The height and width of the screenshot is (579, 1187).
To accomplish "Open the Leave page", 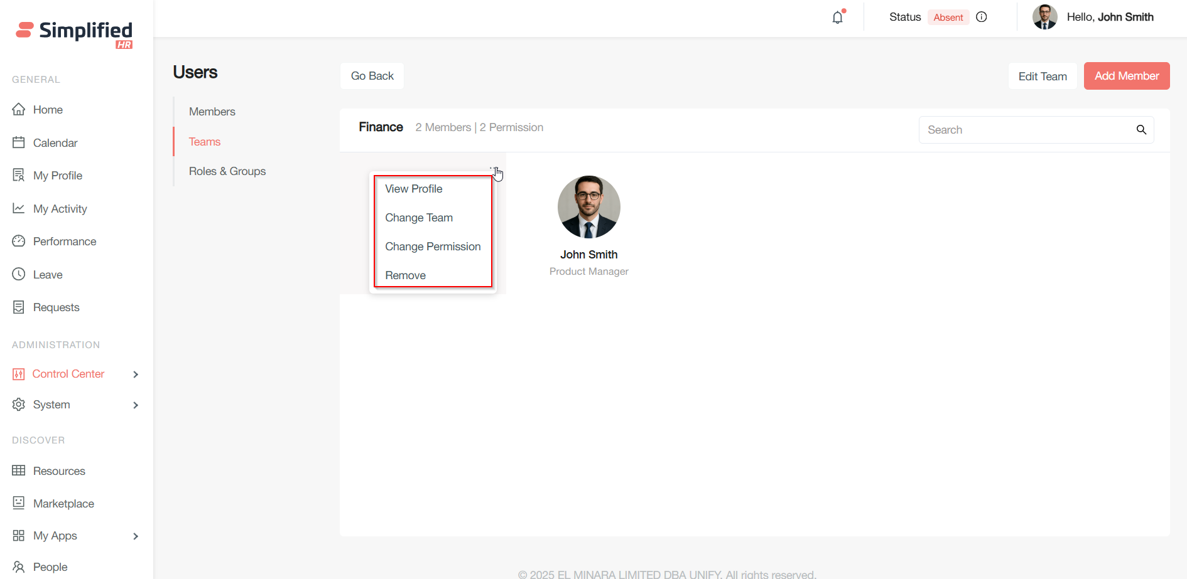I will pyautogui.click(x=48, y=275).
